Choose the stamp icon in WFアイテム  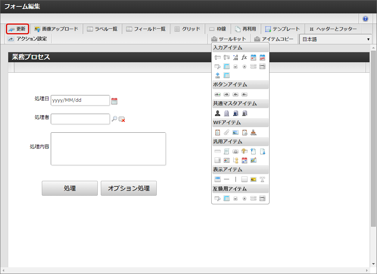(254, 132)
